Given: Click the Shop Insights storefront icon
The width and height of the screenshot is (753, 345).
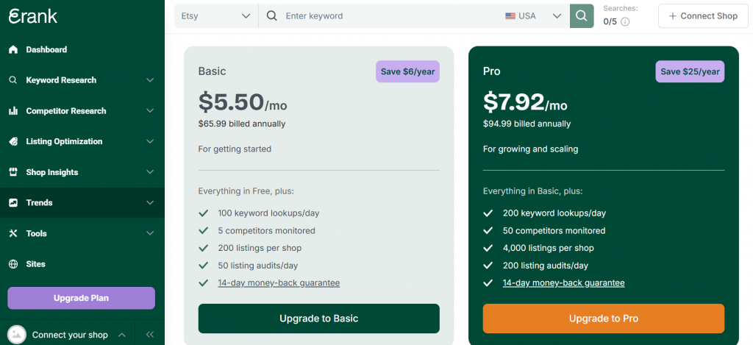Looking at the screenshot, I should [13, 172].
